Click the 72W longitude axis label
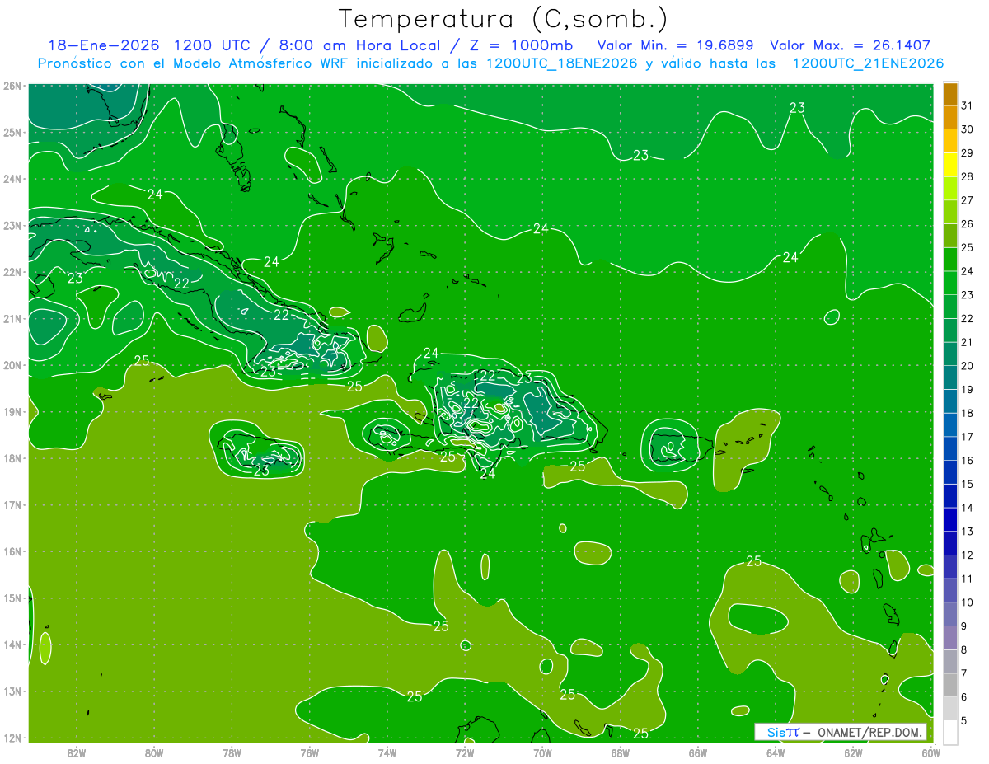The image size is (989, 764). 465,752
